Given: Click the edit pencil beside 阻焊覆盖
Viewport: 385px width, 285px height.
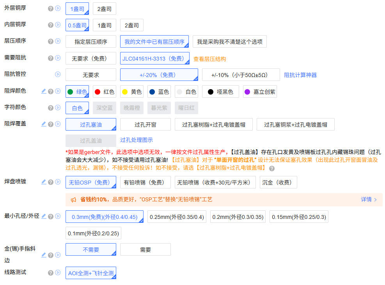Looking at the screenshot, I should click(x=44, y=124).
